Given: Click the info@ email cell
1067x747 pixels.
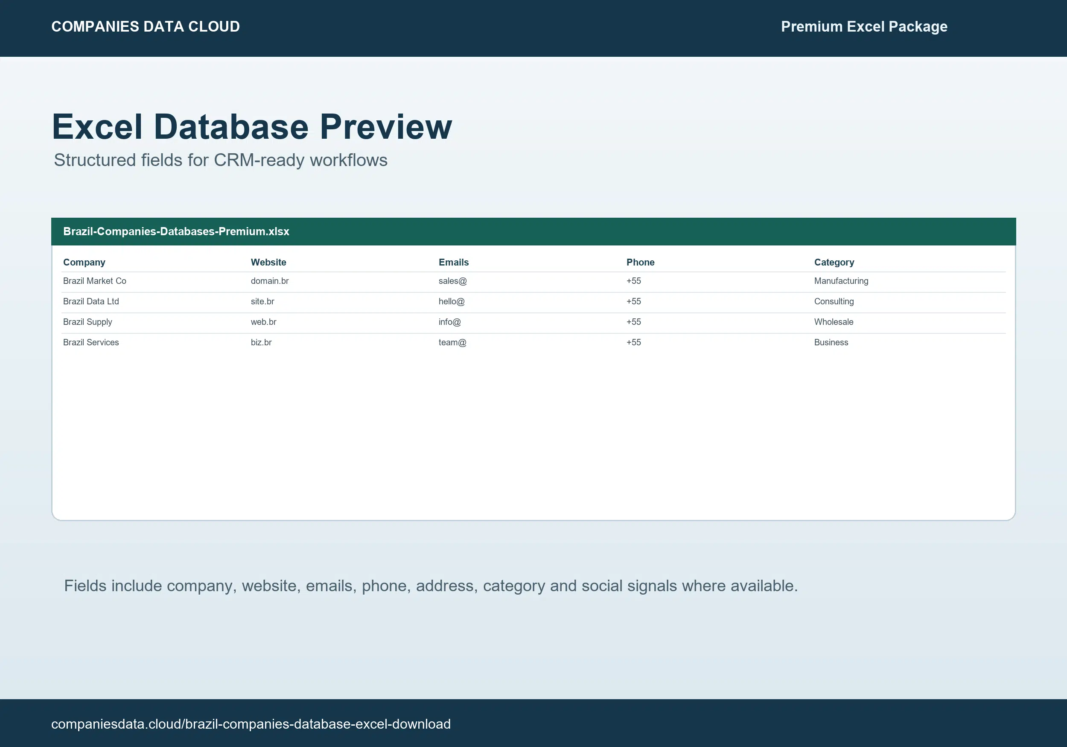Looking at the screenshot, I should [x=450, y=322].
